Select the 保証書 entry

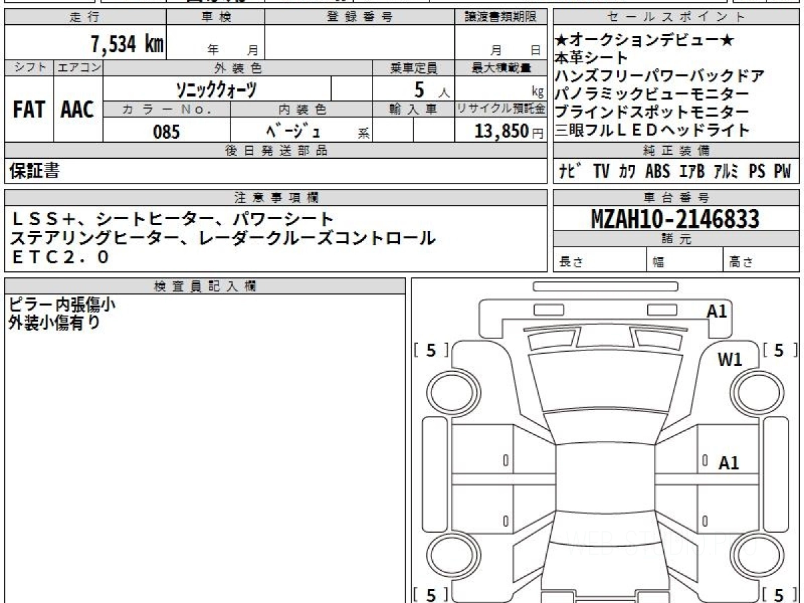(x=34, y=172)
